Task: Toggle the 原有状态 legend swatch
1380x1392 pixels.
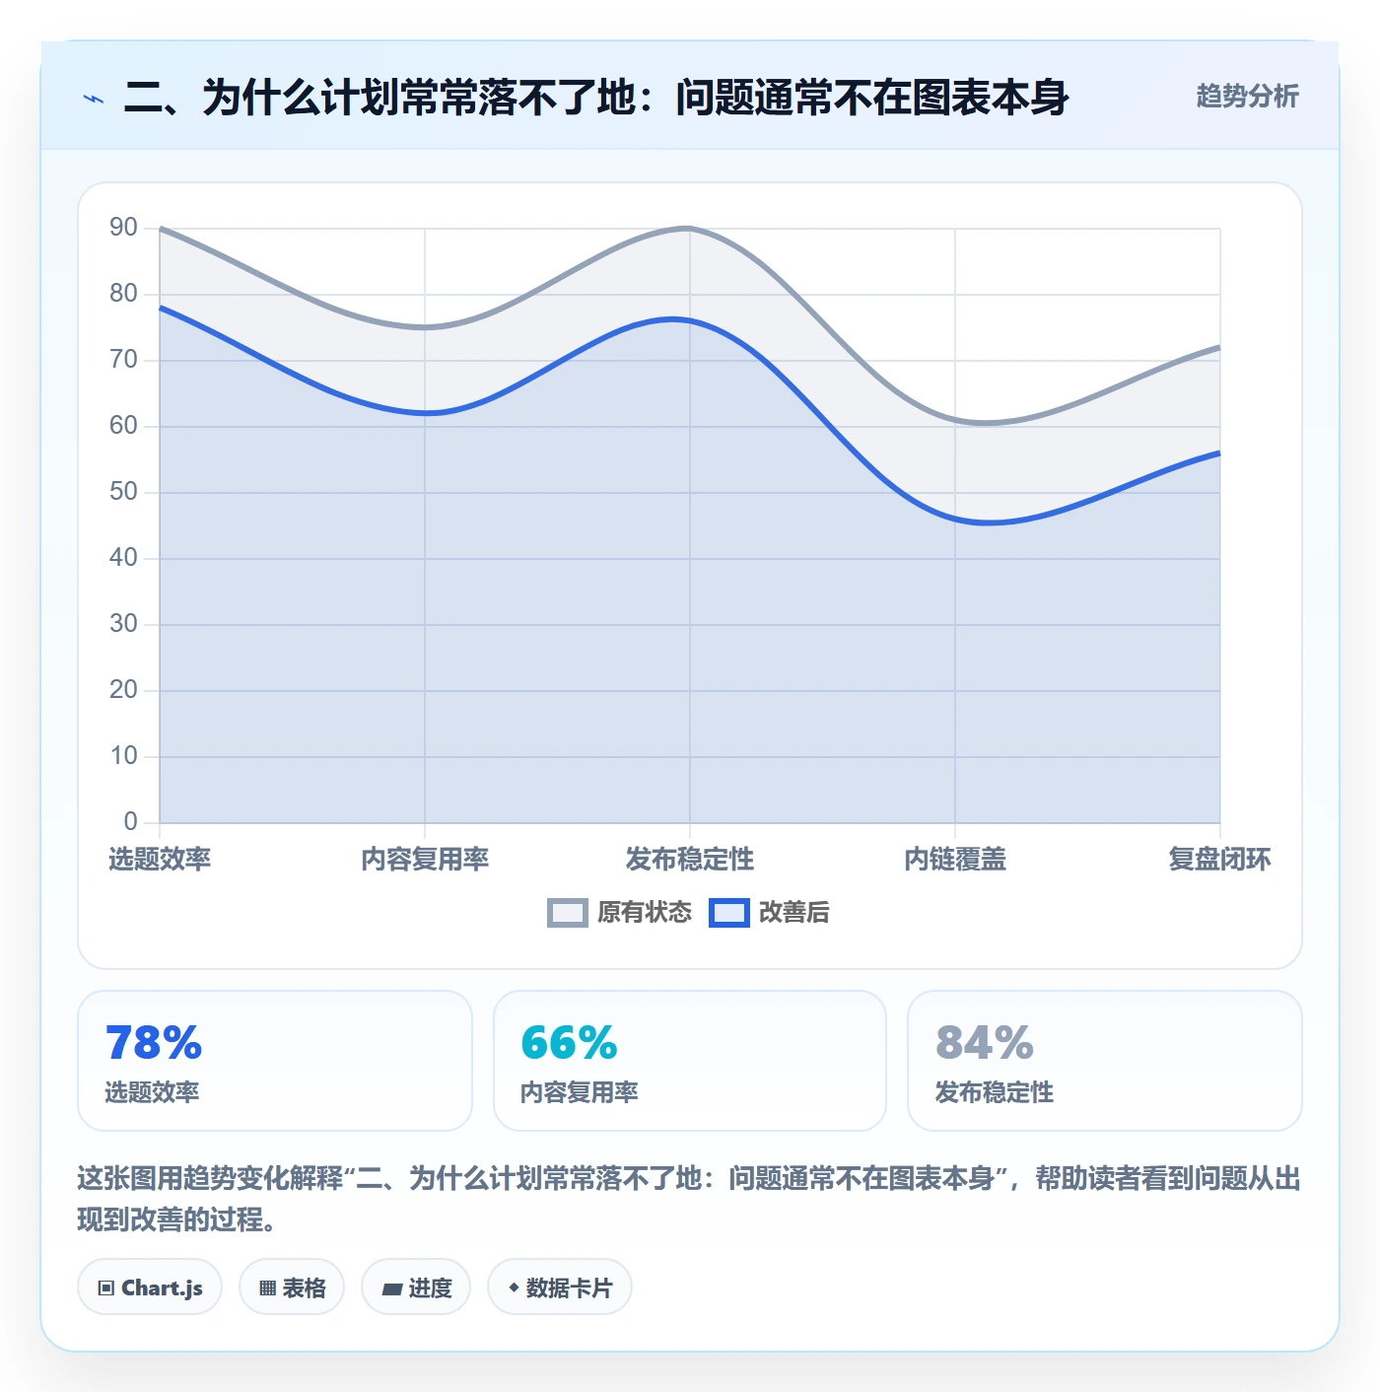Action: point(568,913)
